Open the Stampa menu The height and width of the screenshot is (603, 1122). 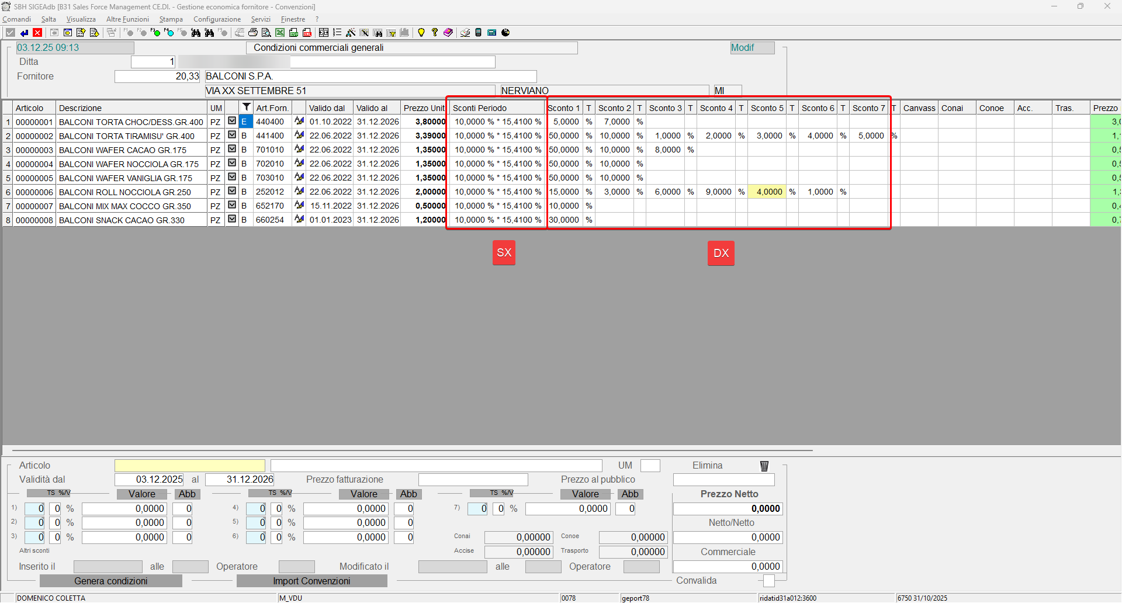pyautogui.click(x=171, y=19)
